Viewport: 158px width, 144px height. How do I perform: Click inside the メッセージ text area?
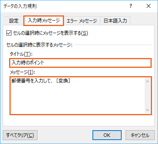[78, 95]
